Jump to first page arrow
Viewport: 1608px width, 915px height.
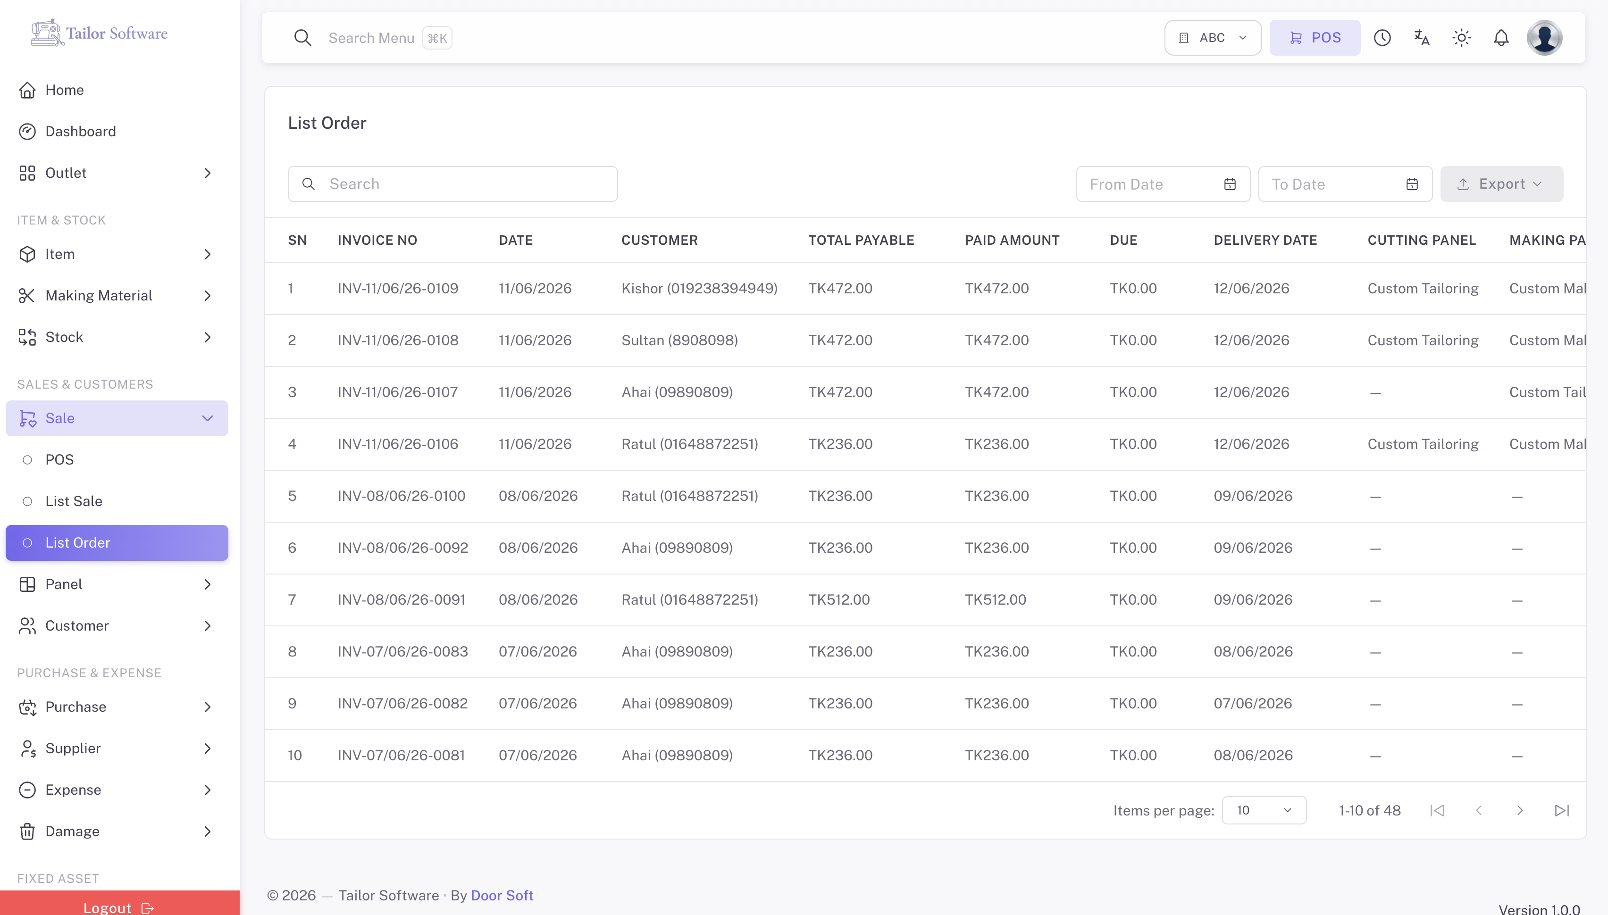[1437, 810]
